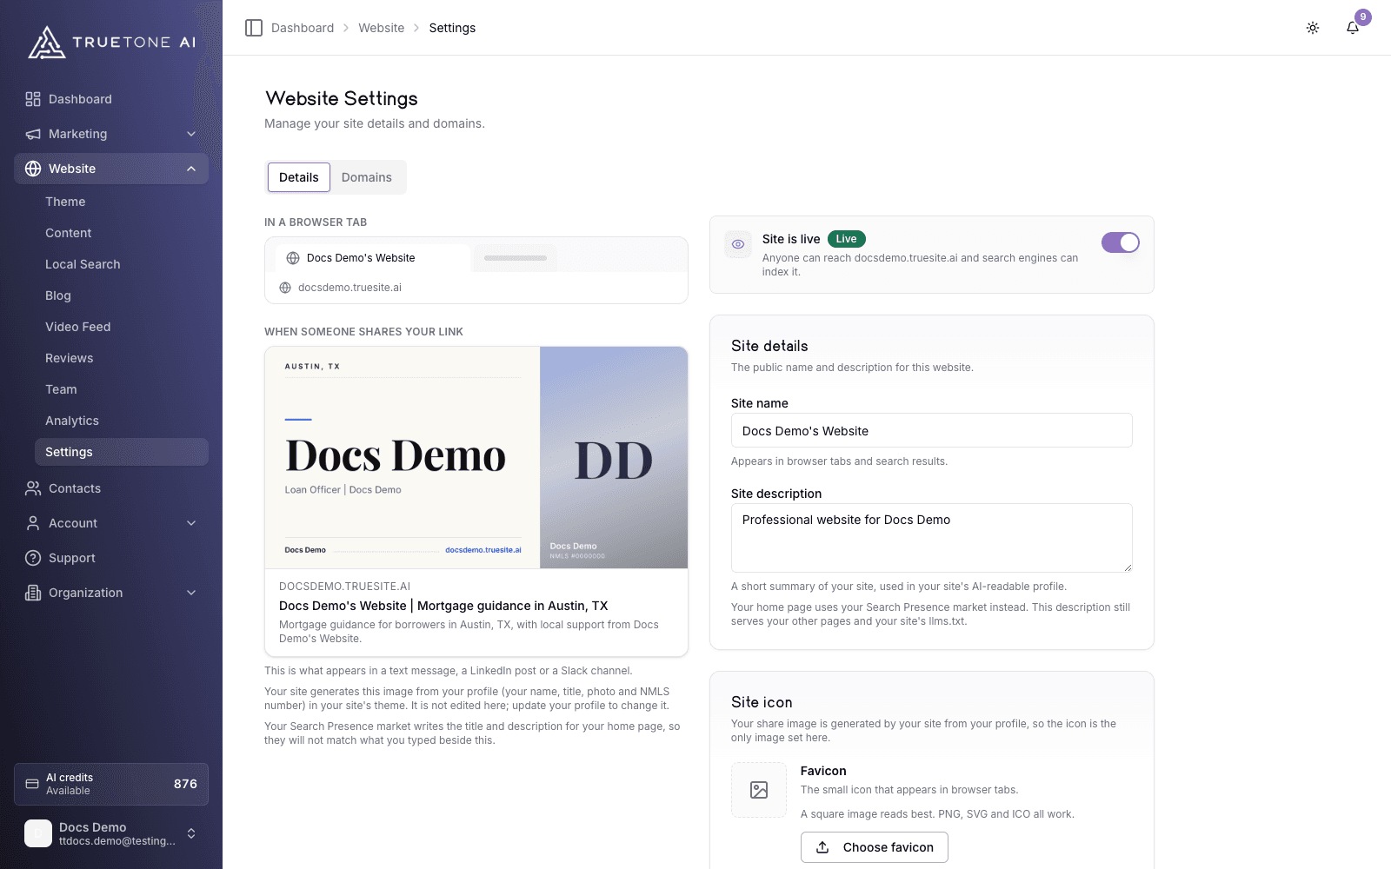Click the Site icon section heading

coord(762,702)
